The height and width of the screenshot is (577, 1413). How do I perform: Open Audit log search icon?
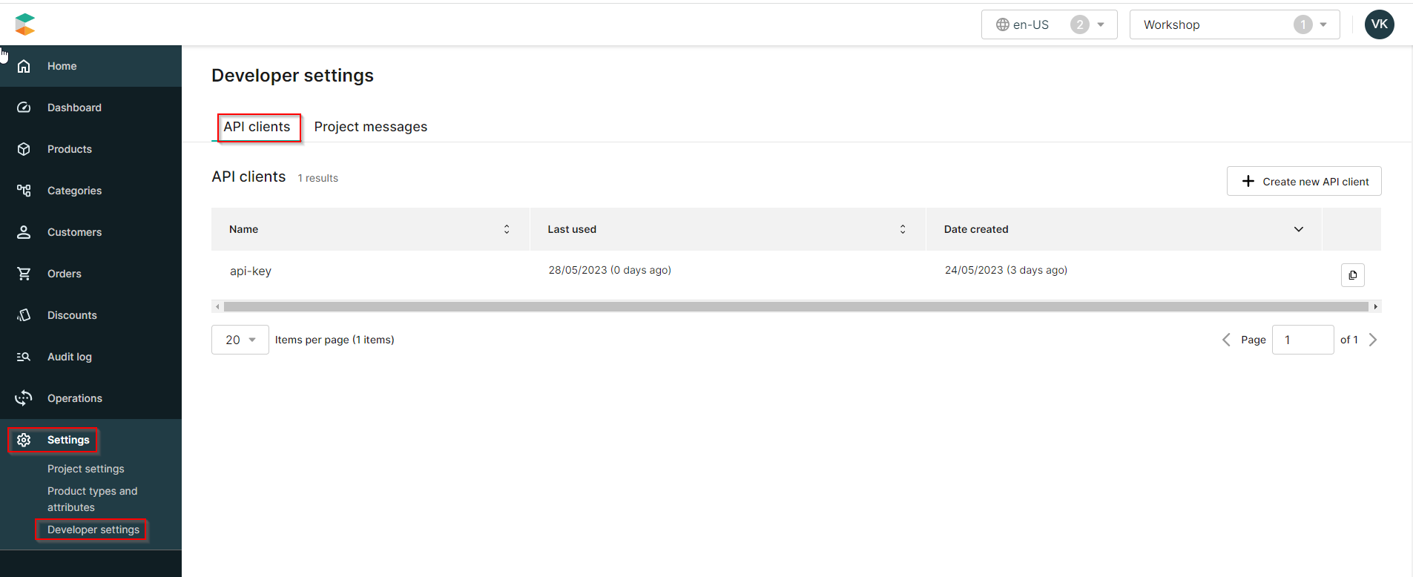point(24,357)
